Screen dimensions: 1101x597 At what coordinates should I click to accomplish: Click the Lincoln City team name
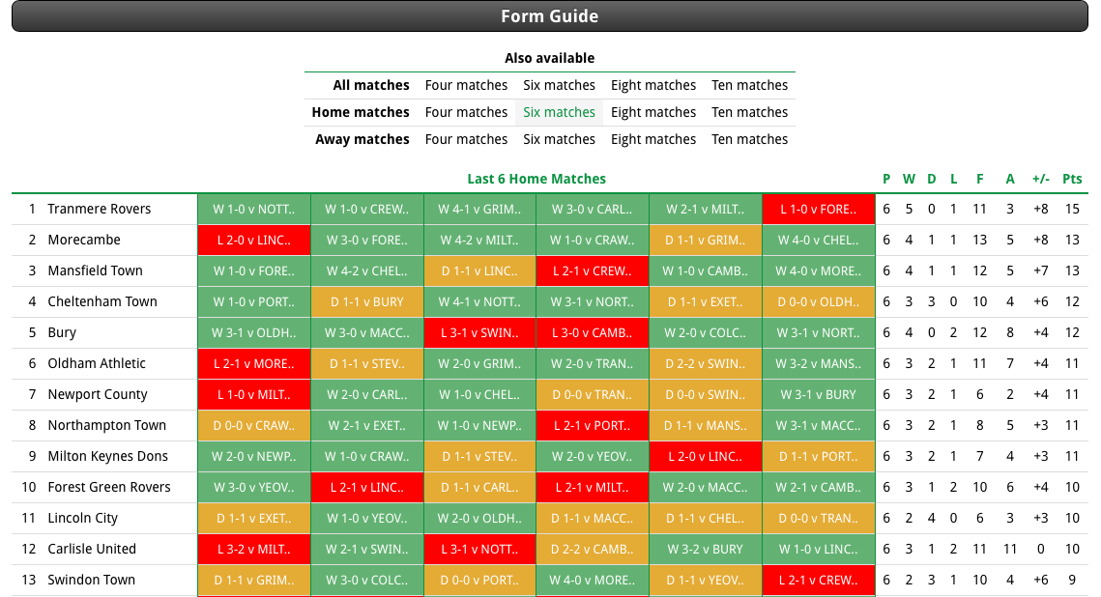[83, 518]
